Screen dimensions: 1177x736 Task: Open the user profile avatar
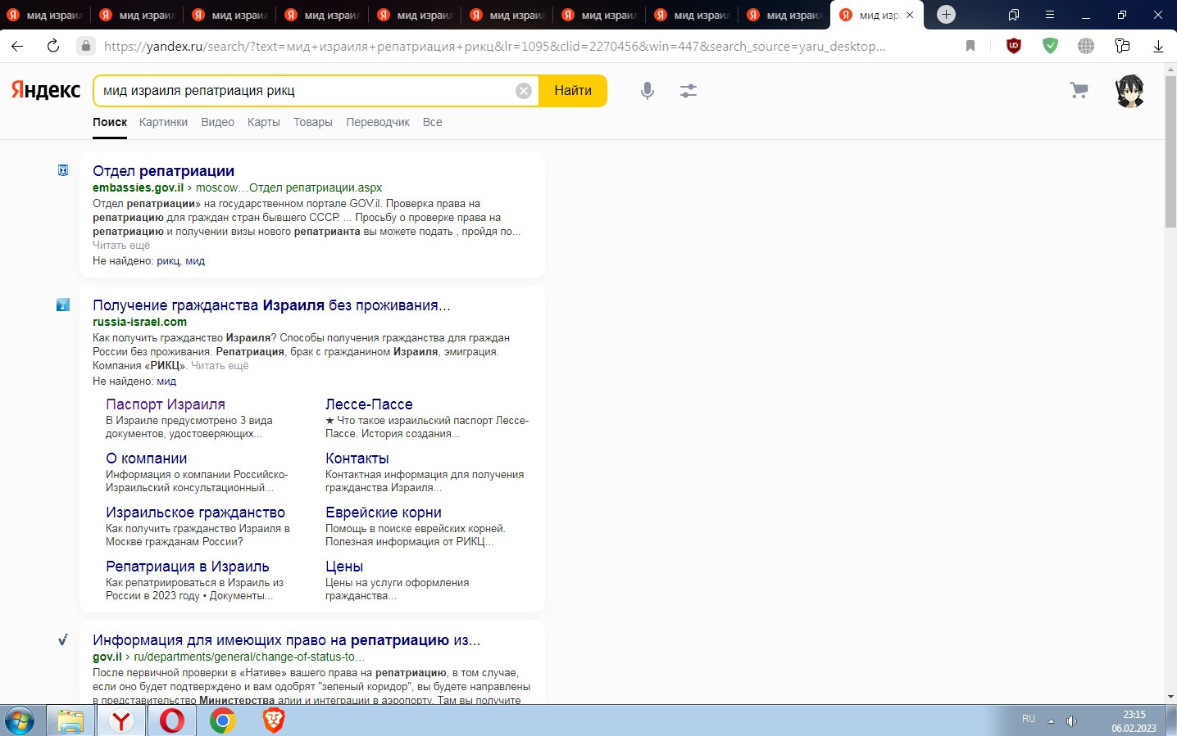[1130, 91]
